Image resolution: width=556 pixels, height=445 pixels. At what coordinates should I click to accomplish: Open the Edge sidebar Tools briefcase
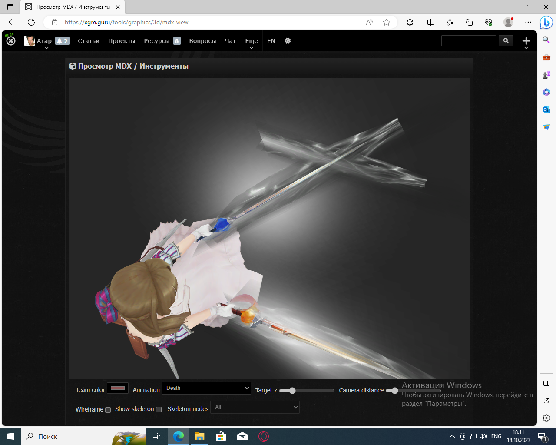click(x=546, y=57)
